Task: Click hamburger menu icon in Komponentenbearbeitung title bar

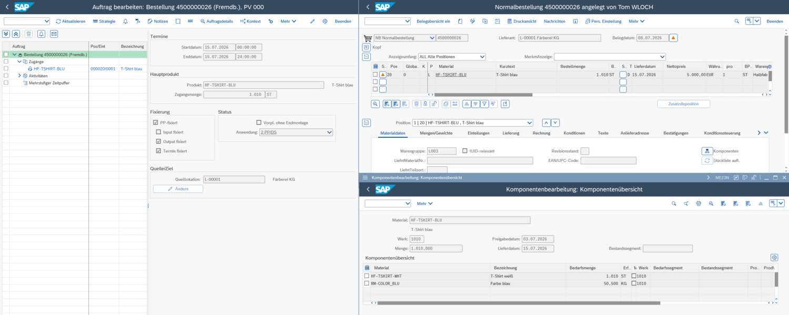Action: (365, 178)
